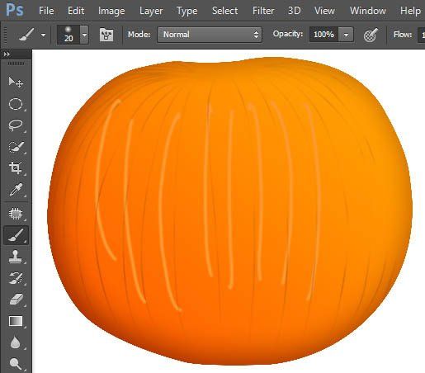Click the toolbox grip handle

[16, 64]
